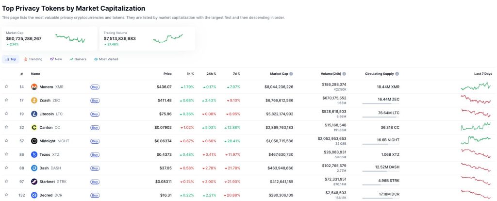Click the Circulating Supply info icon
The image size is (497, 201).
click(x=397, y=74)
